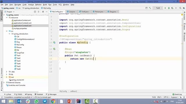This screenshot has height=104, width=186.
Task: Open Project panel gear settings
Action: click(43, 12)
